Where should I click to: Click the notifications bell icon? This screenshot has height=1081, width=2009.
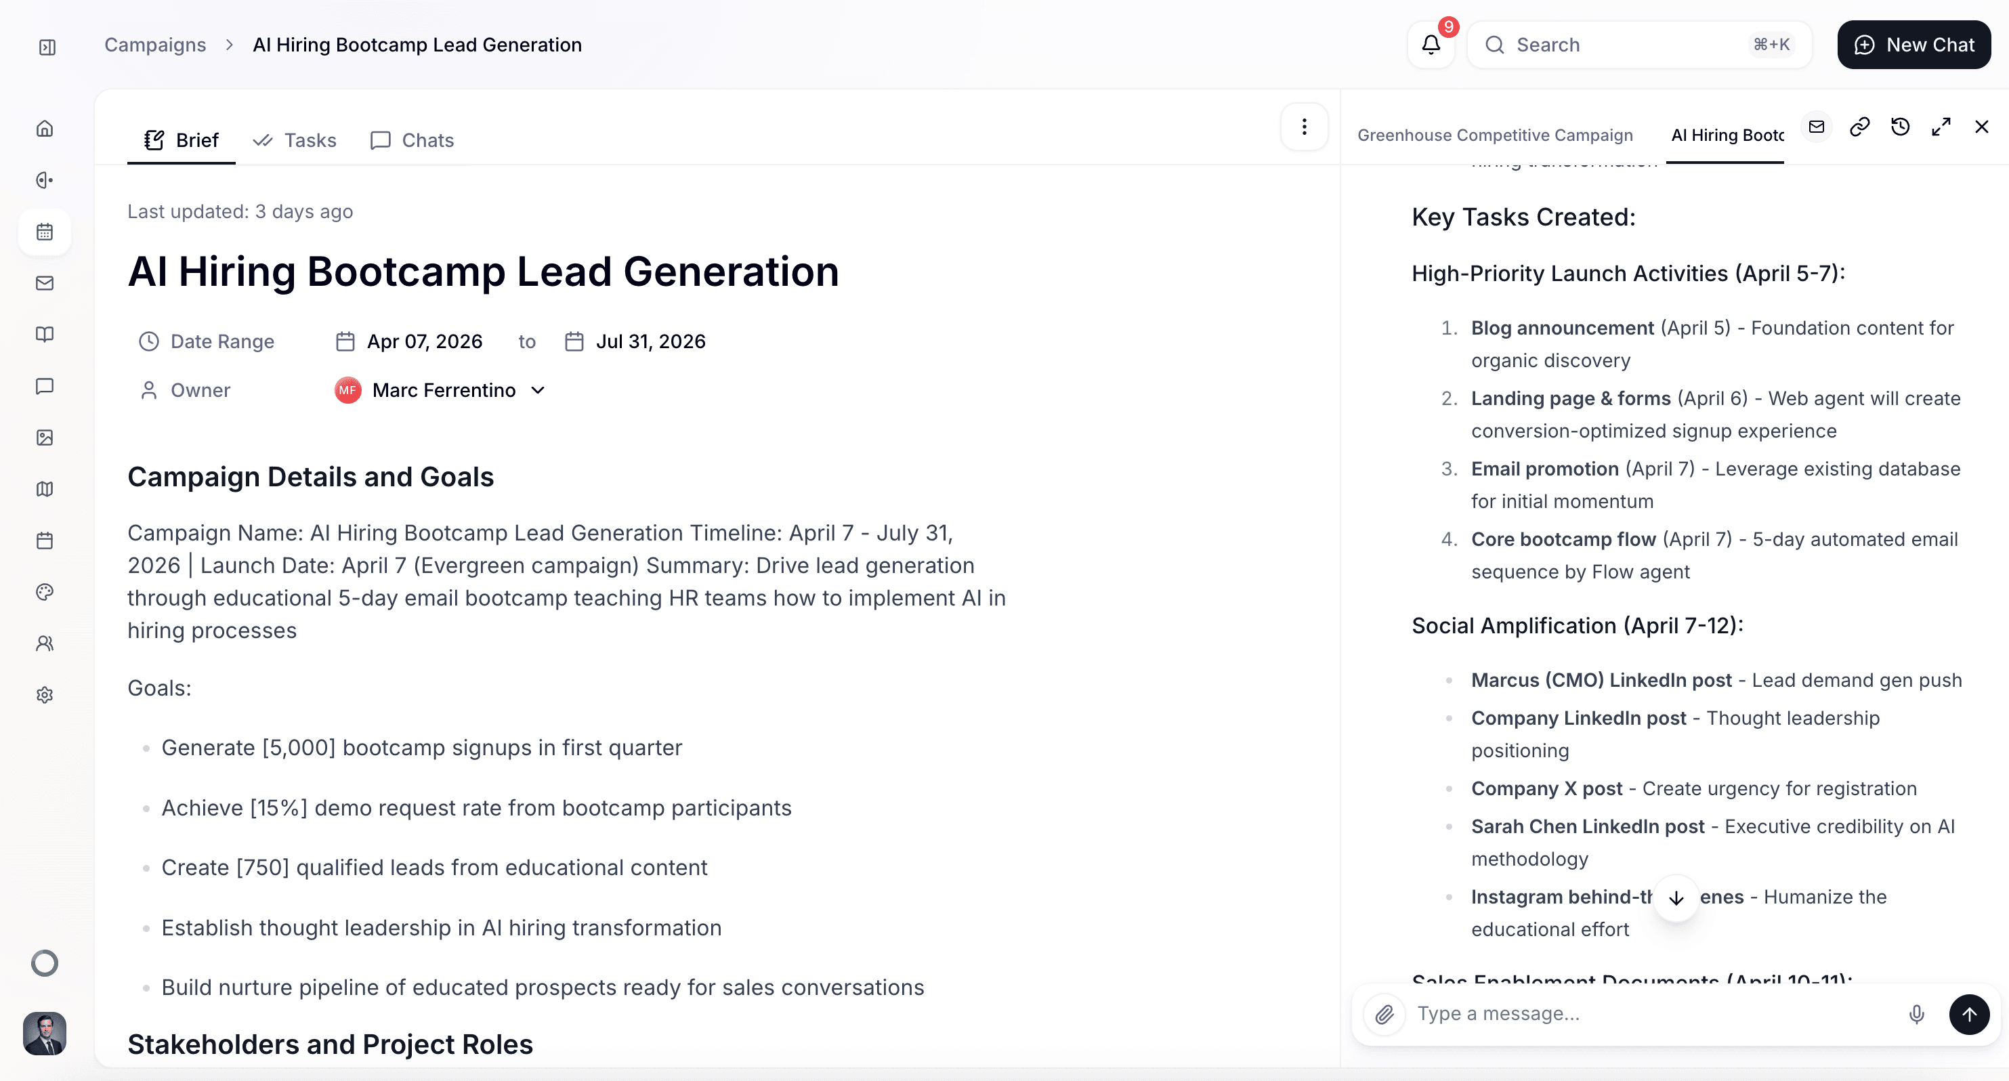tap(1431, 45)
